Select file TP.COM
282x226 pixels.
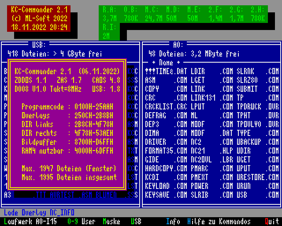click(258, 98)
